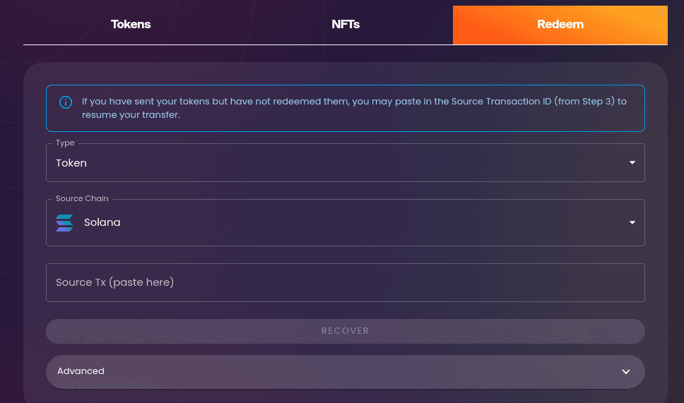Click the Type field's dropdown arrow

click(632, 162)
